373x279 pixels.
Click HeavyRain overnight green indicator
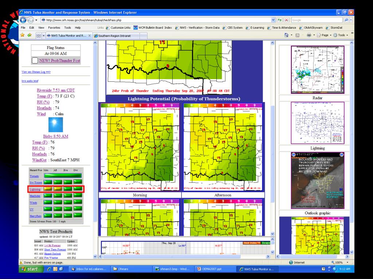tap(78, 215)
